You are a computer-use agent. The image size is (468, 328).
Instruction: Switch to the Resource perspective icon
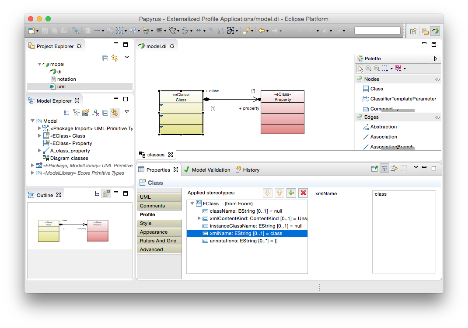click(x=425, y=31)
